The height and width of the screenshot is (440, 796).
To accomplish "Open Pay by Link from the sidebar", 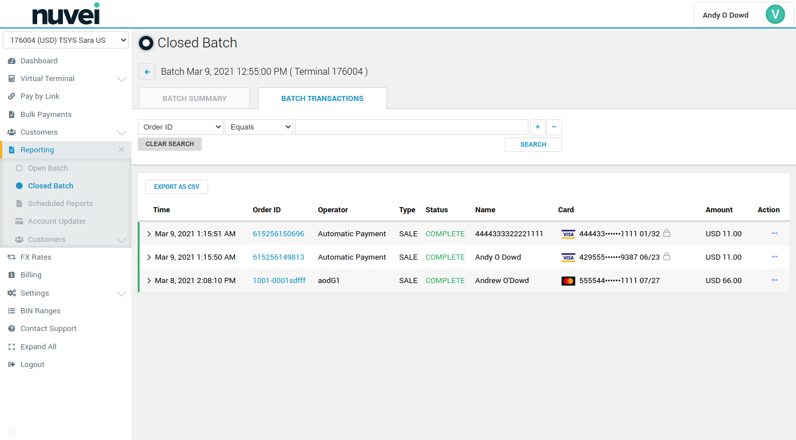I will point(39,96).
